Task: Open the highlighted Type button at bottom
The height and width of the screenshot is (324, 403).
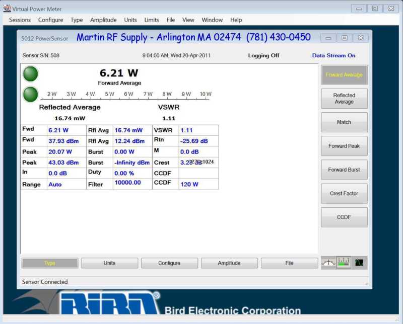Action: [x=50, y=263]
